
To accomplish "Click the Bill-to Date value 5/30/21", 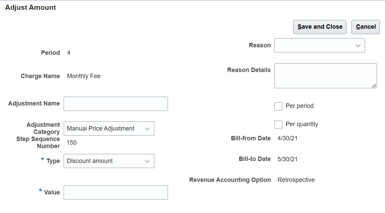I will point(286,159).
